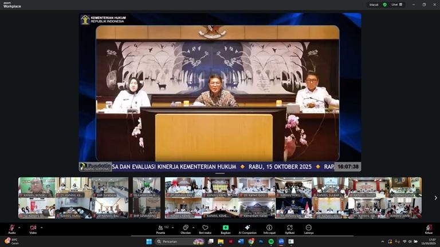
Task: Select the BHP Surabaya participant thumbnail
Action: click(x=110, y=188)
